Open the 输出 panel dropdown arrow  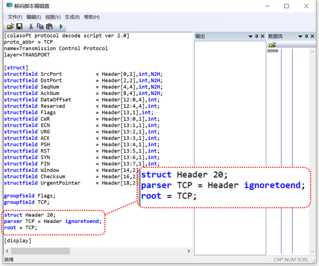point(250,36)
